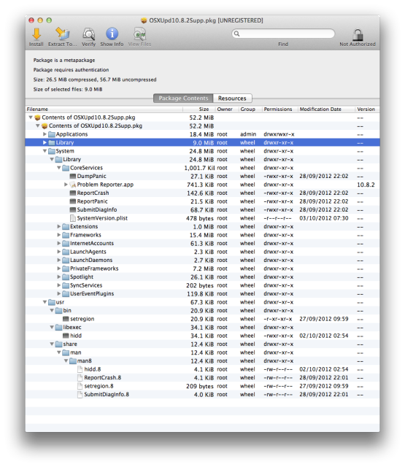
Task: Sort by the Version column header
Action: [x=368, y=109]
